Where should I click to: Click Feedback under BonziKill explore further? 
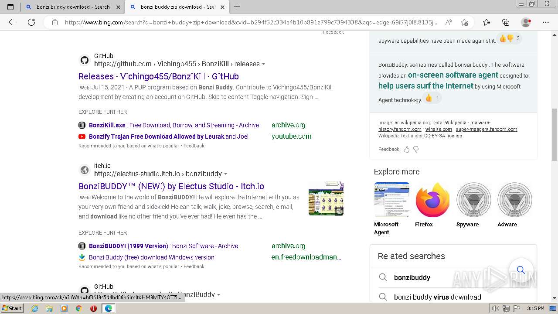[194, 146]
